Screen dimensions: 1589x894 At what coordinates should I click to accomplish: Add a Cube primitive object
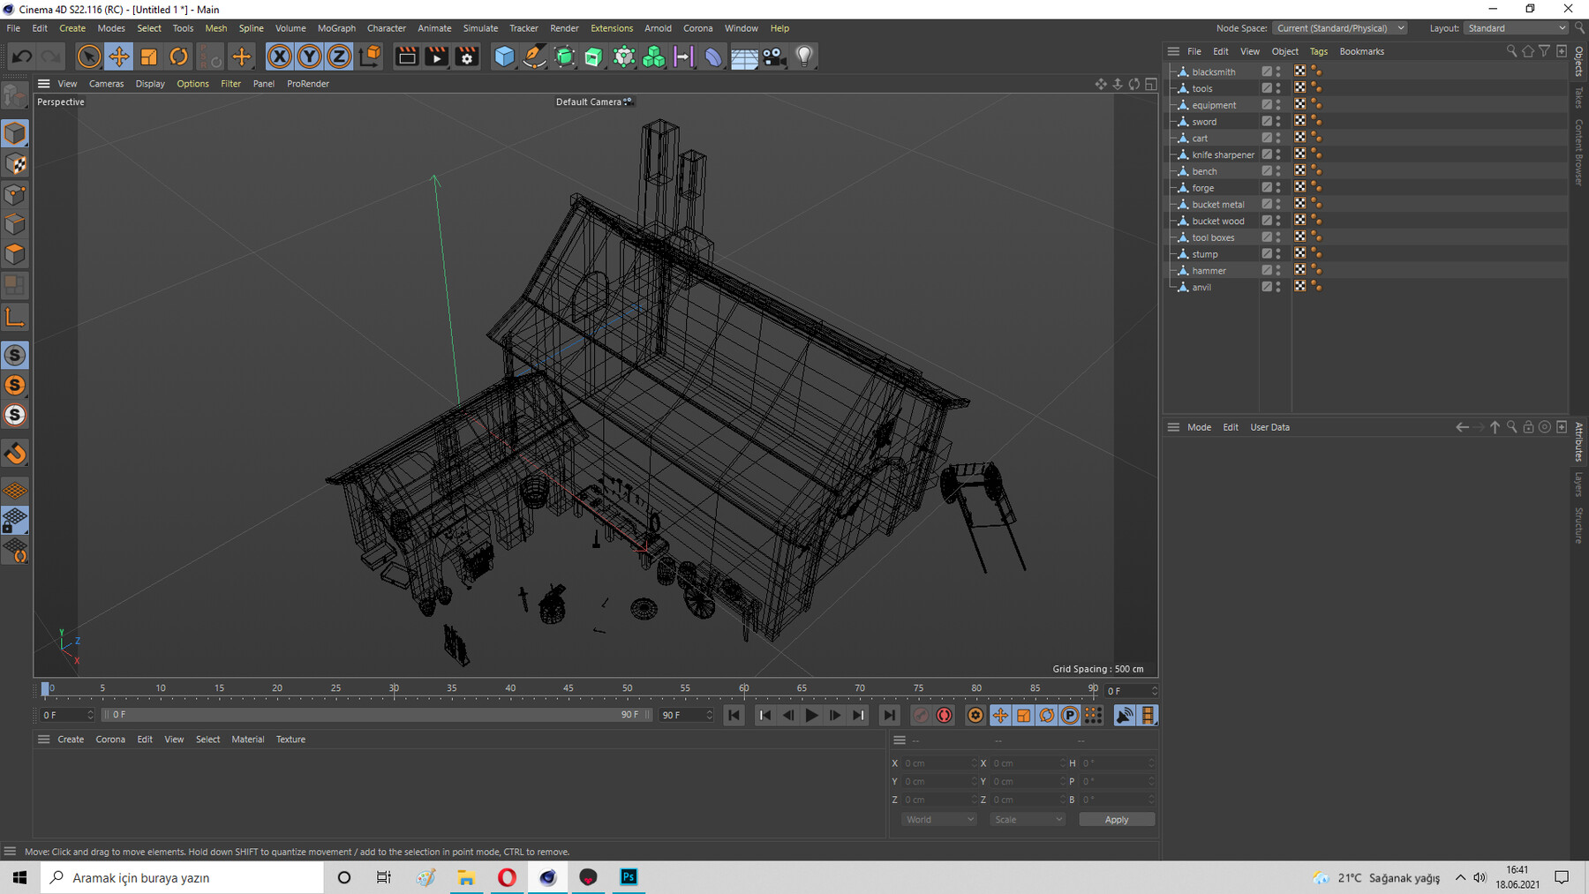504,57
